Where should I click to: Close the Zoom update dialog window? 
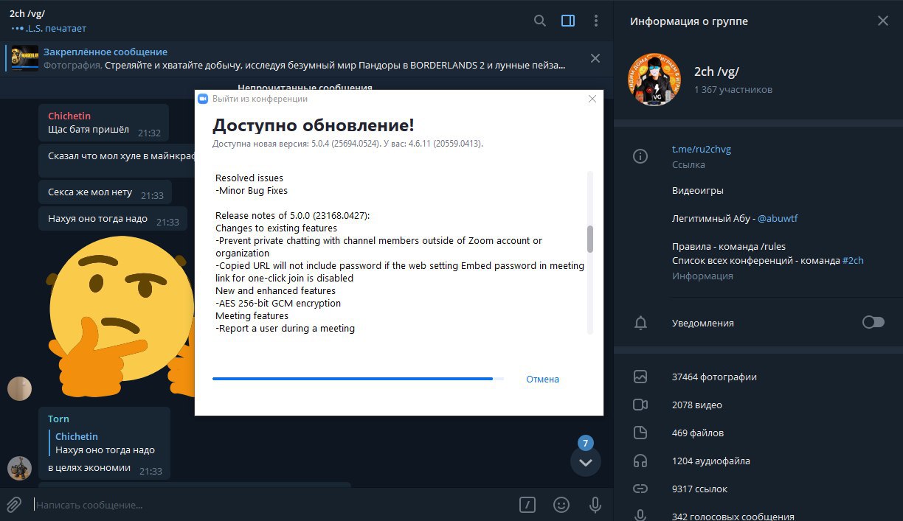(592, 99)
